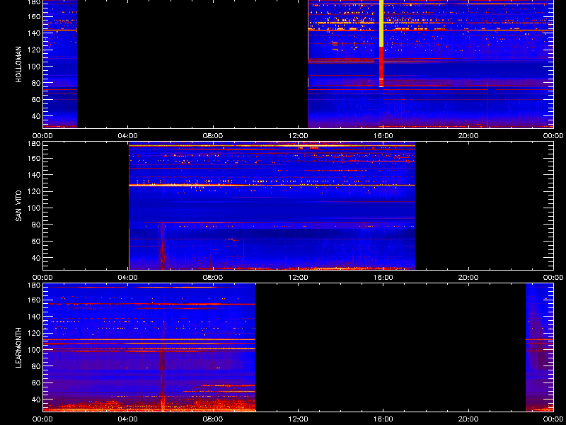Select the 04:00 tick label under Holloman plot

pos(128,136)
